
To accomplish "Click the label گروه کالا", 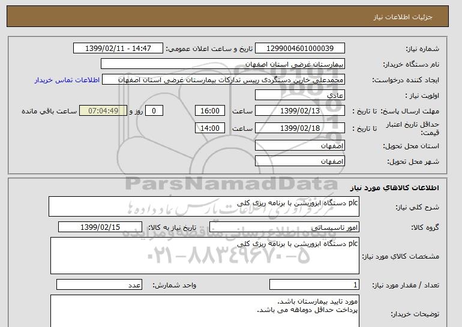I will (x=425, y=227).
